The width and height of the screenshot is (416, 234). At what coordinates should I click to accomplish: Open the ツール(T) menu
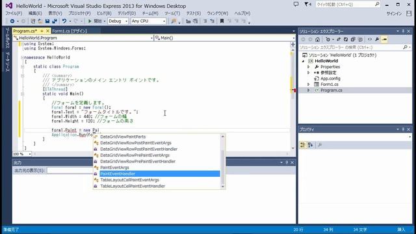click(172, 13)
